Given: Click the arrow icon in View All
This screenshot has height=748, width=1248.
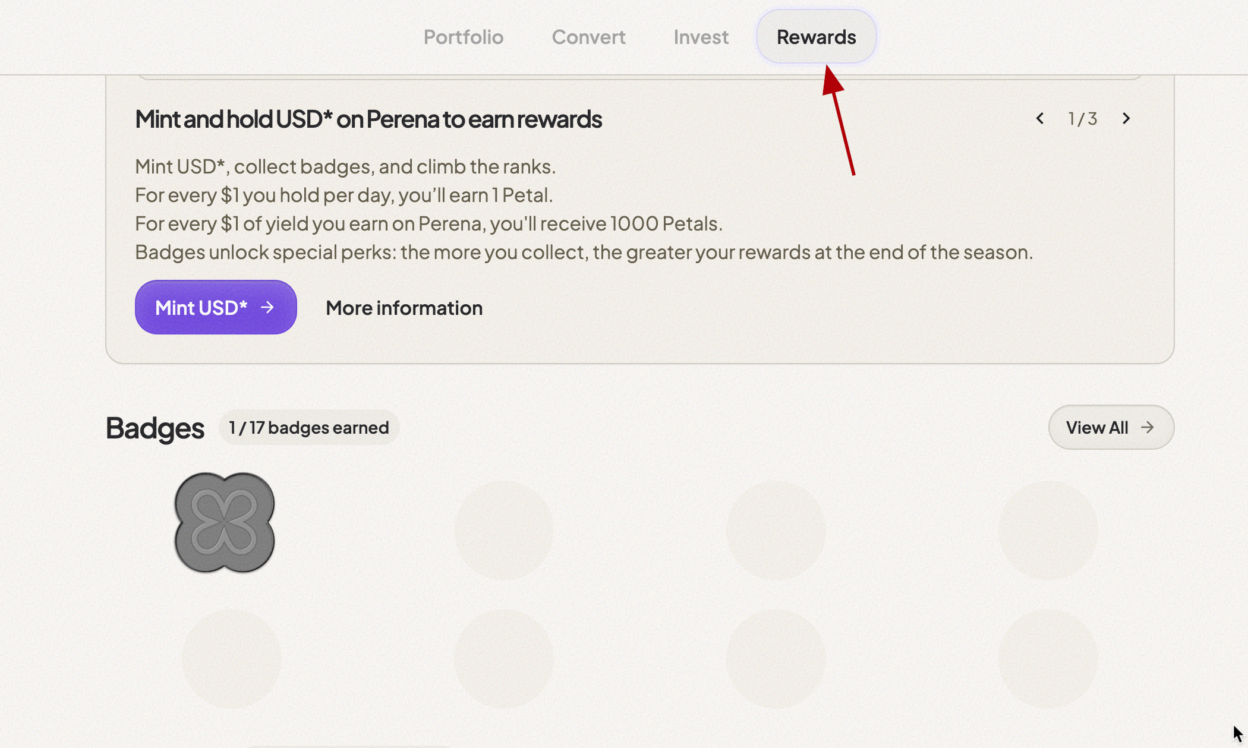Looking at the screenshot, I should [x=1148, y=427].
